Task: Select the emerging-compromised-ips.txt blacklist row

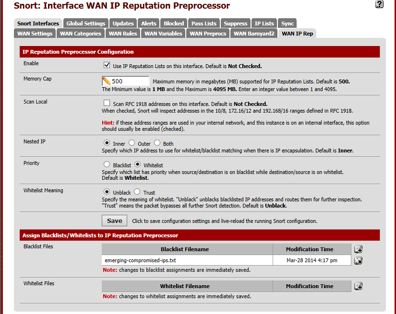Action: [187, 260]
